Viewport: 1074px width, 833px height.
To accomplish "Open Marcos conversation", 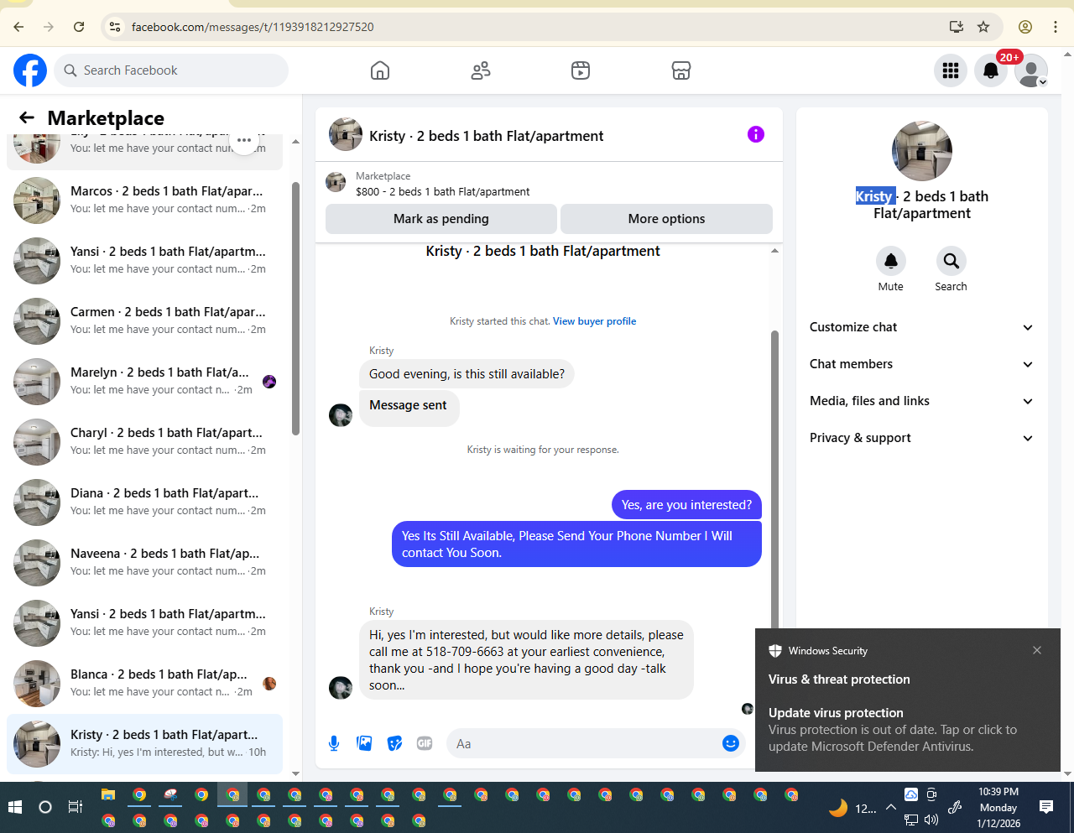I will click(x=144, y=200).
